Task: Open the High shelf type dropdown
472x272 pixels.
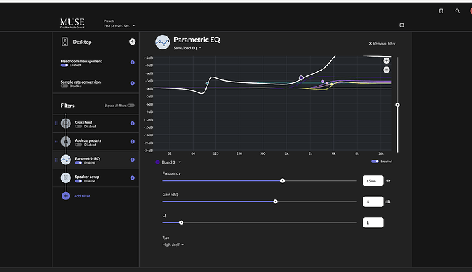Action: pyautogui.click(x=173, y=245)
